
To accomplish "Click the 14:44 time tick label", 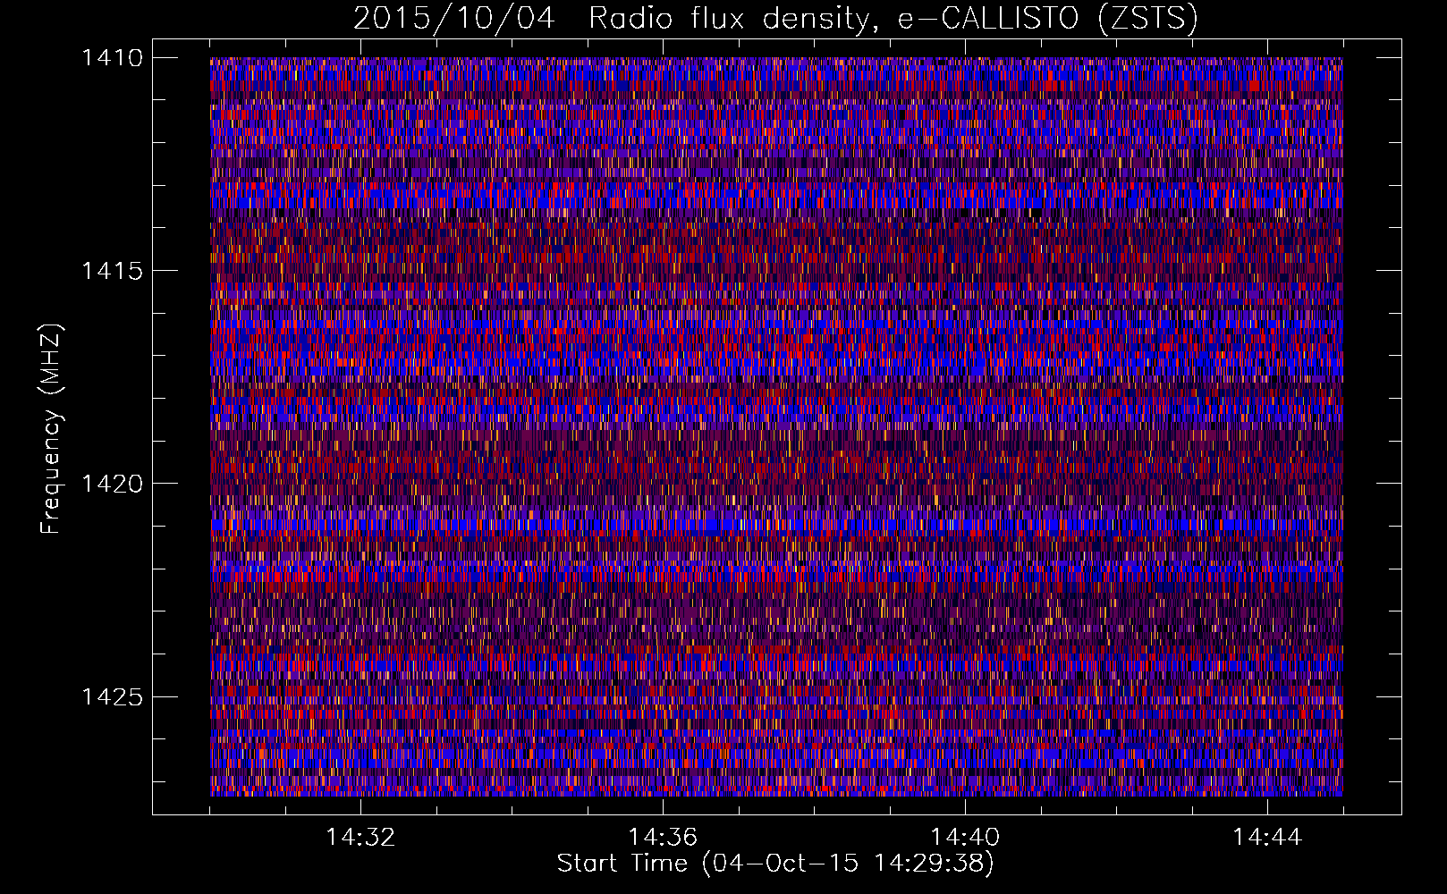I will [x=1267, y=838].
